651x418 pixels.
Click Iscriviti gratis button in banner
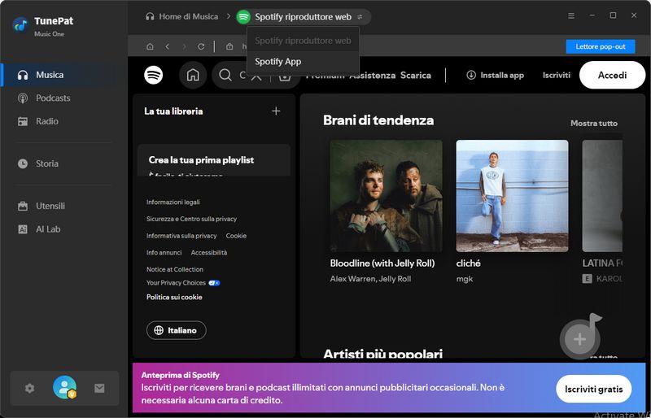[x=594, y=389]
